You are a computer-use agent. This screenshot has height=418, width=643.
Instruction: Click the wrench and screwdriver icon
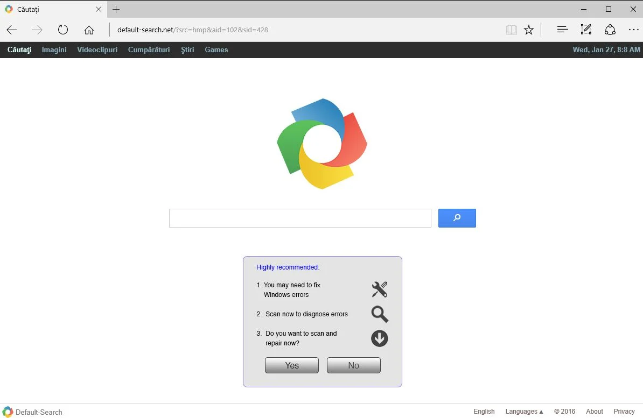pos(379,289)
